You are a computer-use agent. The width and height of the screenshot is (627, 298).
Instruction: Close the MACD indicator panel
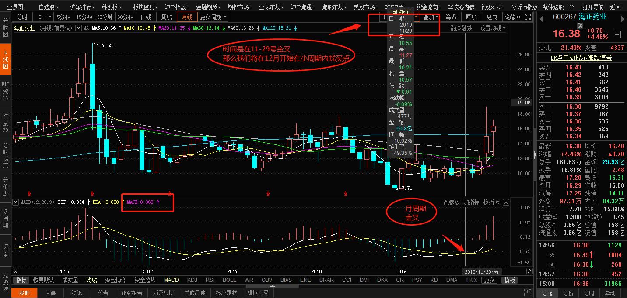(x=506, y=202)
